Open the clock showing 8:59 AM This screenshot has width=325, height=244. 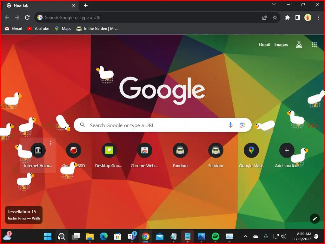pyautogui.click(x=302, y=236)
